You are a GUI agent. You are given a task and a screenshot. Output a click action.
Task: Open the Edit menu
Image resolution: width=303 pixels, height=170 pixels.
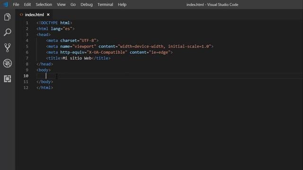coord(27,4)
